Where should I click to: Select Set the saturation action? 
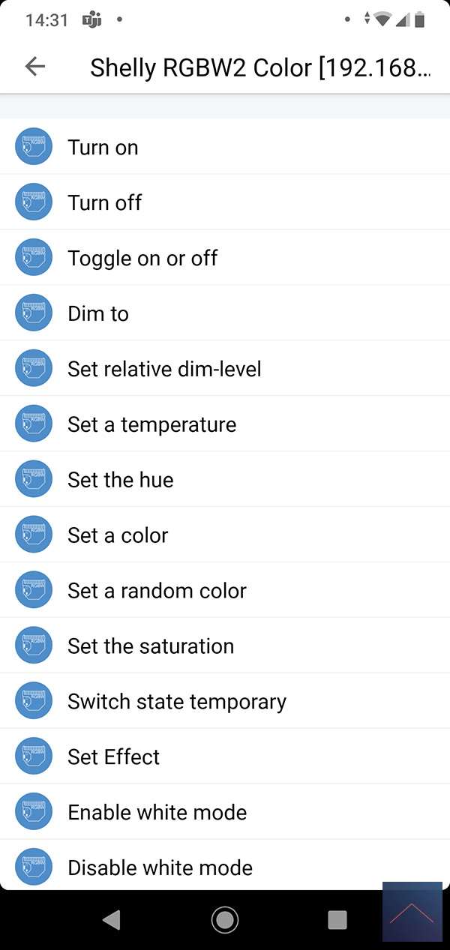tap(151, 646)
